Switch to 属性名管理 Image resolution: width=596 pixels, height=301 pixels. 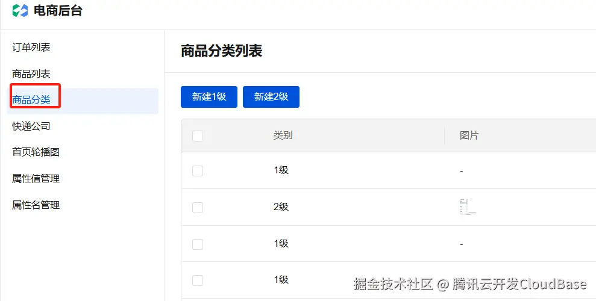coord(36,205)
